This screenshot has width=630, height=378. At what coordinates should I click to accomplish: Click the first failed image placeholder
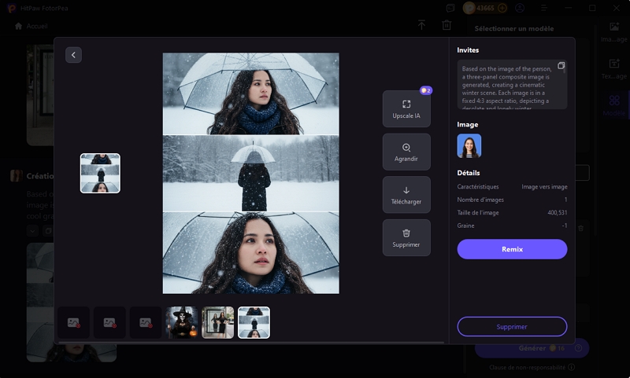[73, 322]
